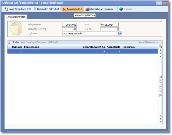Select the '1 Versandeinheiten' tab
Viewport: 172px width, 135px height.
16,17
